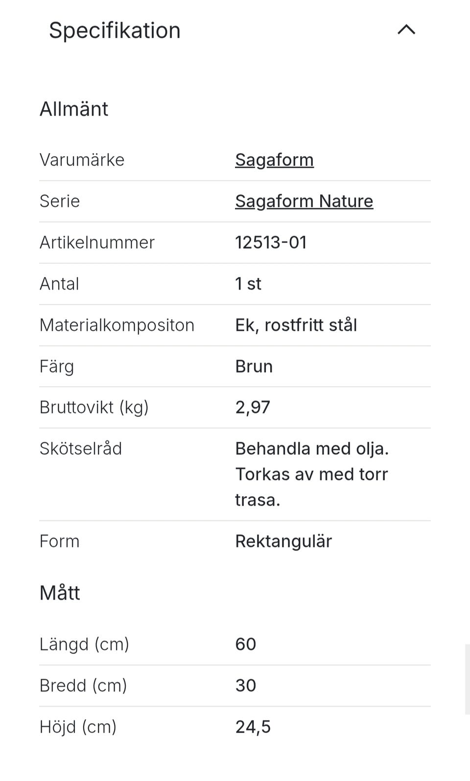Click the shape value Rektangulär

(283, 542)
